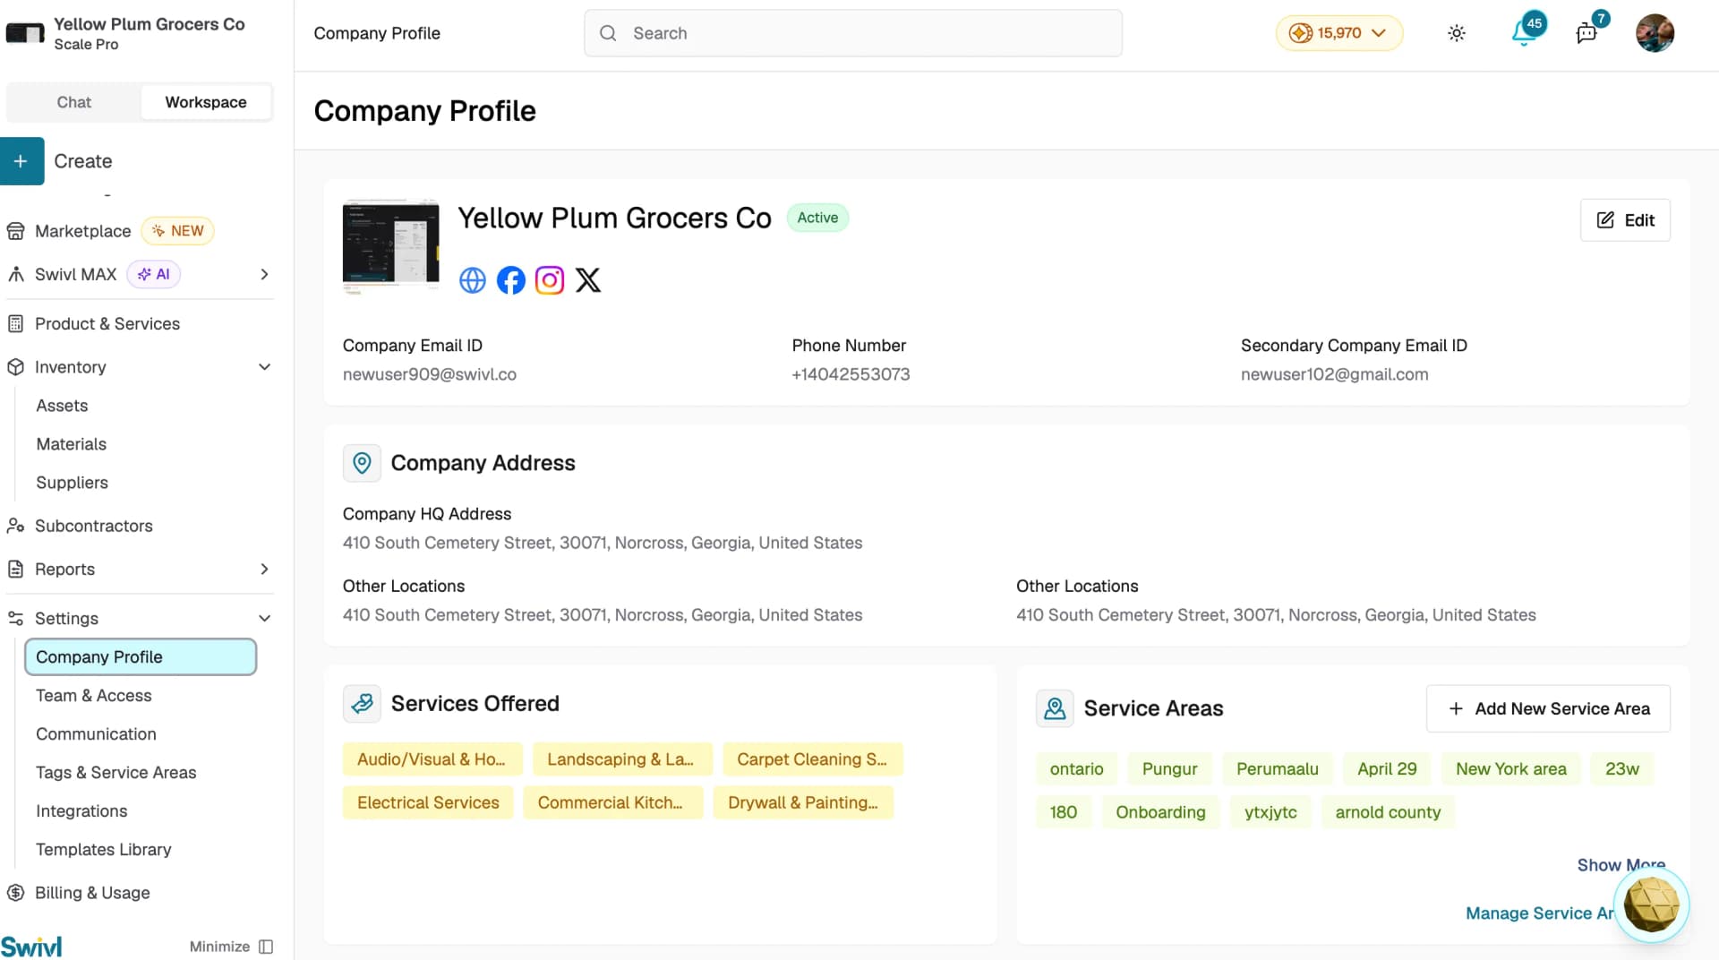Click the Landscaping & La... service tag
Image resolution: width=1719 pixels, height=960 pixels.
coord(622,759)
